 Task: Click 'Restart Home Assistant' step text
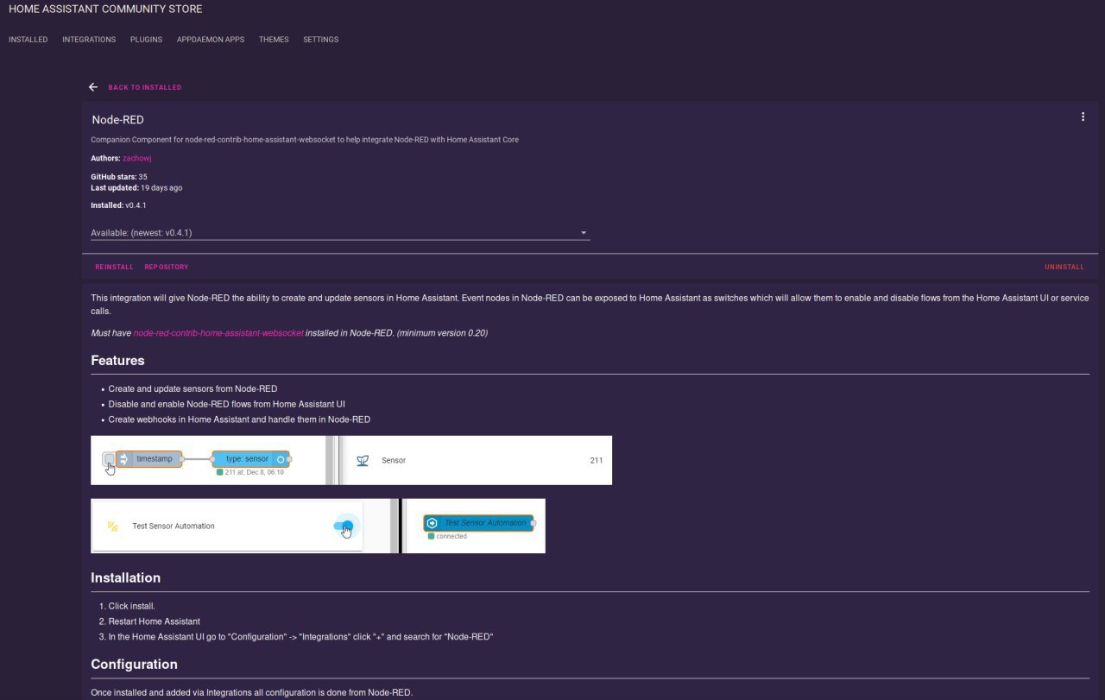pyautogui.click(x=155, y=621)
